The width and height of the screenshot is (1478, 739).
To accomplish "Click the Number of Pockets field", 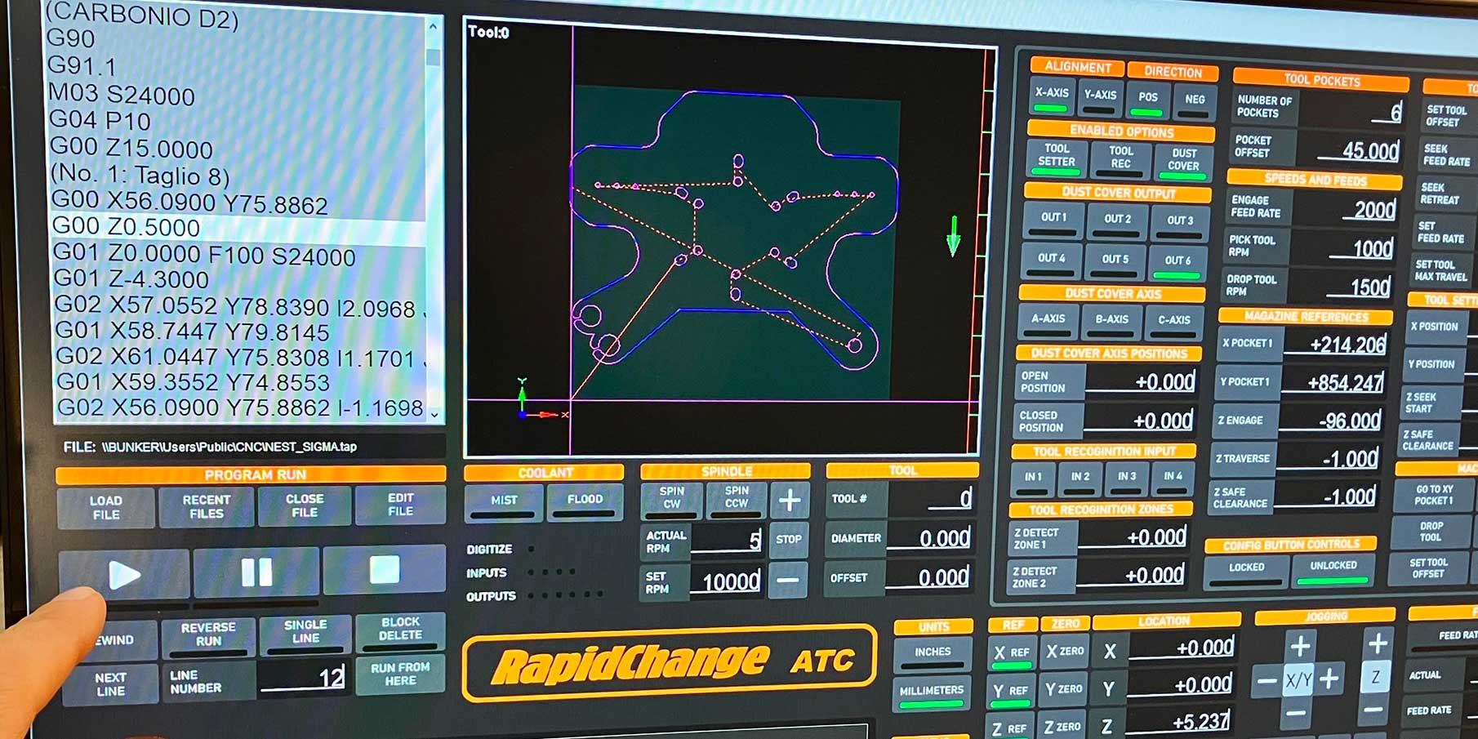I will [1353, 111].
